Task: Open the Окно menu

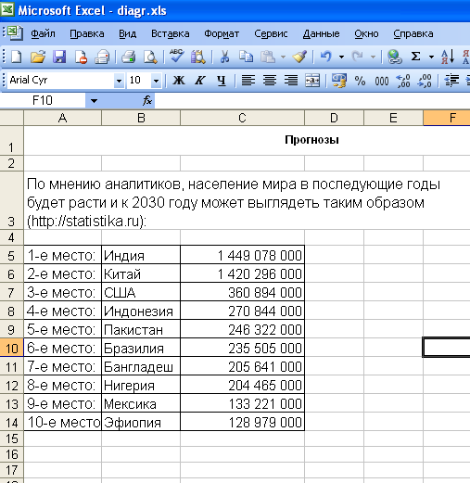Action: (x=366, y=33)
